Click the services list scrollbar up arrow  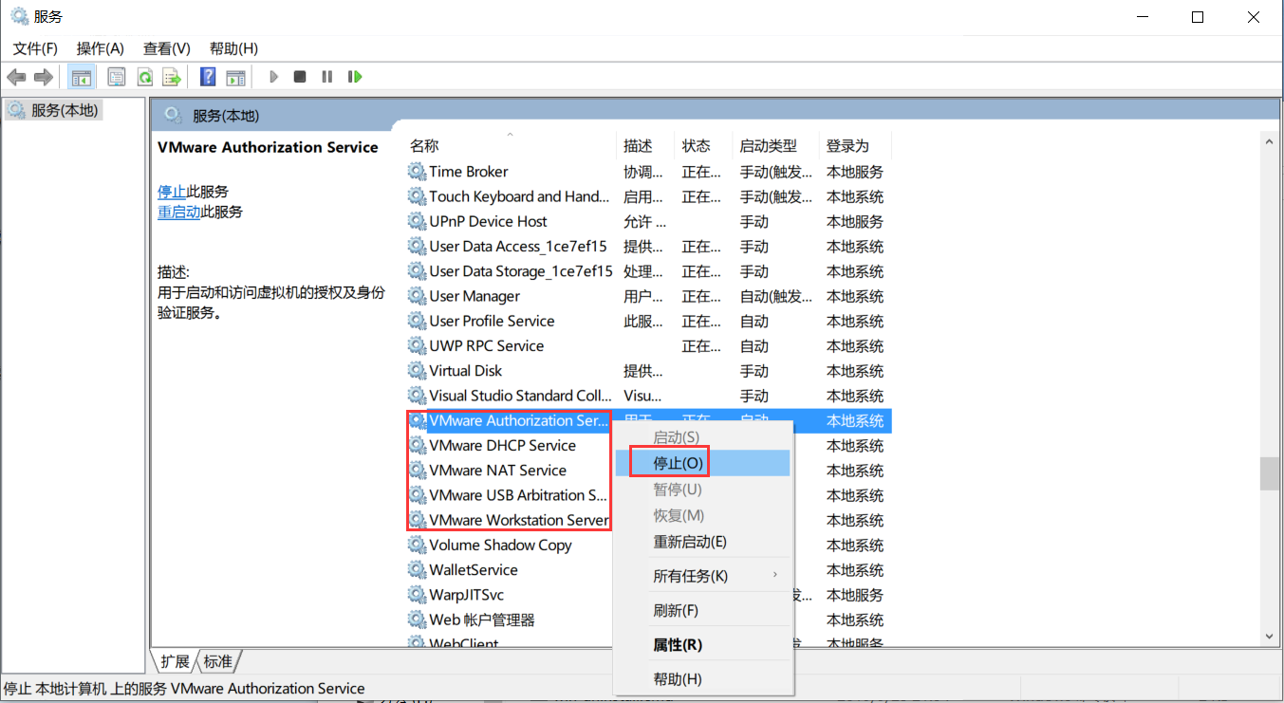[x=1270, y=142]
